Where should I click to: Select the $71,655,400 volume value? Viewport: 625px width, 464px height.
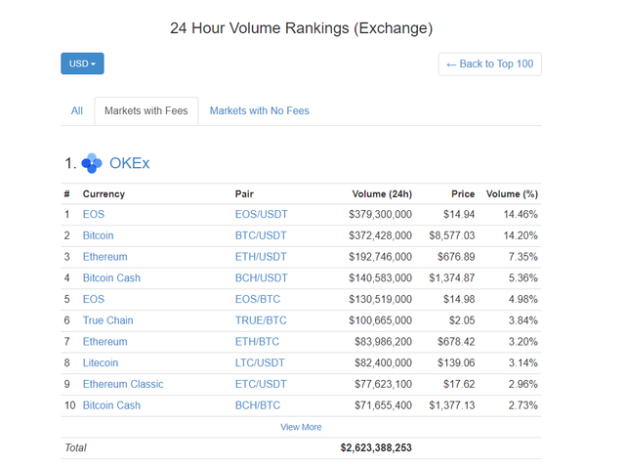click(x=384, y=405)
